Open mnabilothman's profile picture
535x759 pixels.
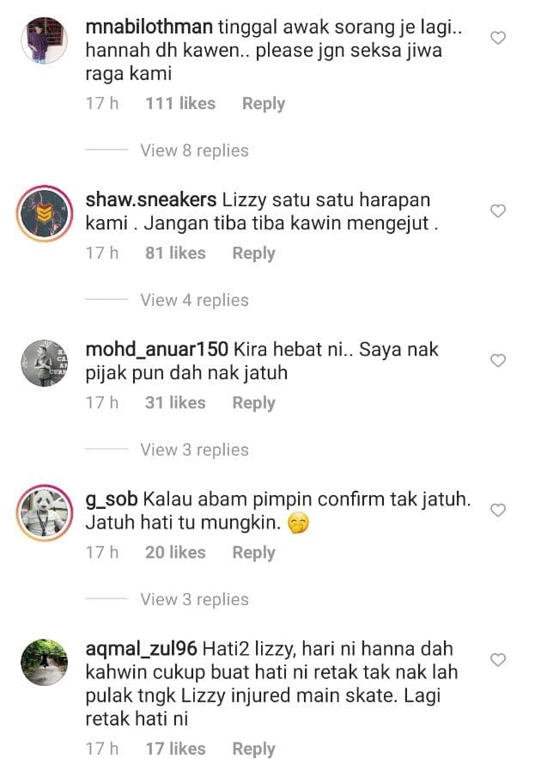click(45, 40)
